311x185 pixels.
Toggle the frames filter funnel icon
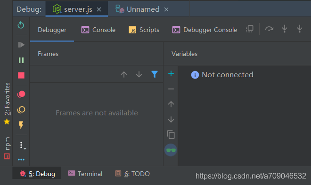154,74
